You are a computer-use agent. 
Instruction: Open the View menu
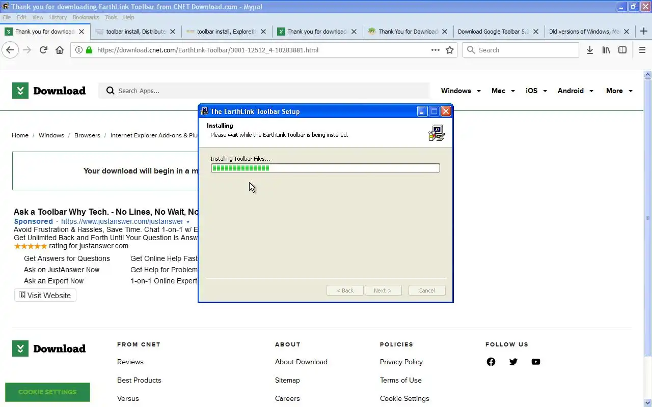pos(38,17)
